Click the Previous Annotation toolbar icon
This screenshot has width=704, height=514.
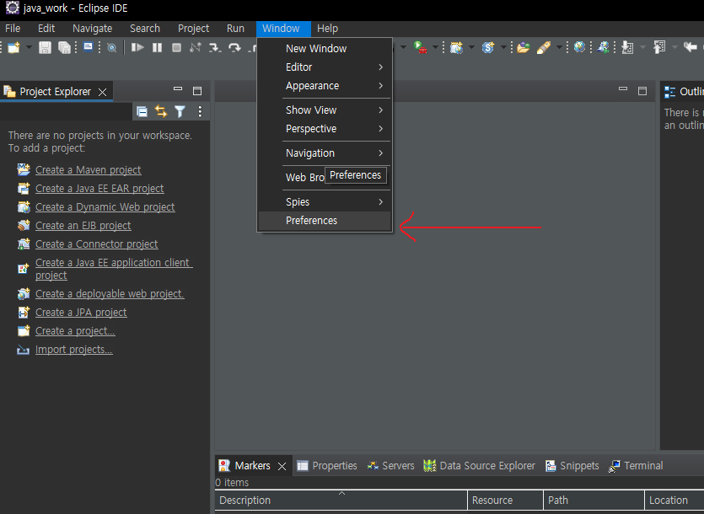coord(659,47)
